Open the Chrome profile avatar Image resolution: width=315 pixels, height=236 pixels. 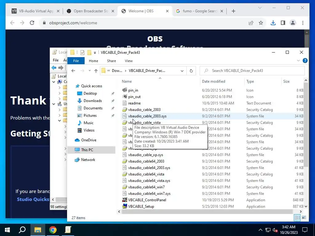pos(293,23)
